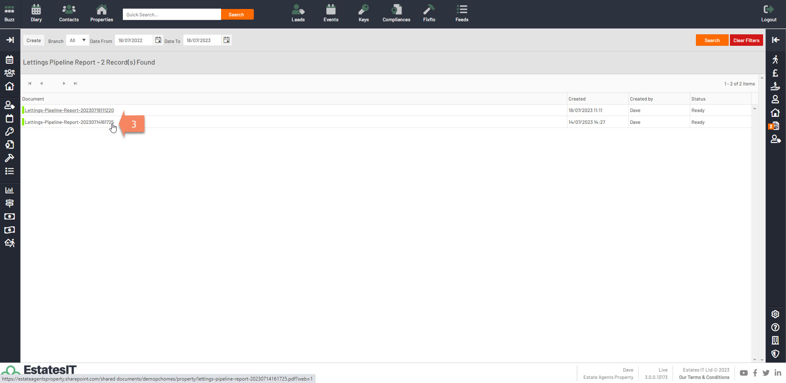Expand the left sidebar panel

(10, 40)
